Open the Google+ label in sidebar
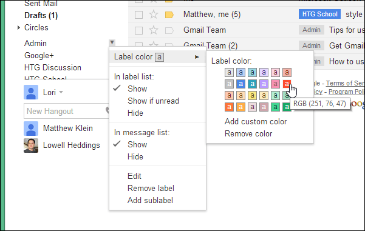This screenshot has width=365, height=231. (39, 56)
